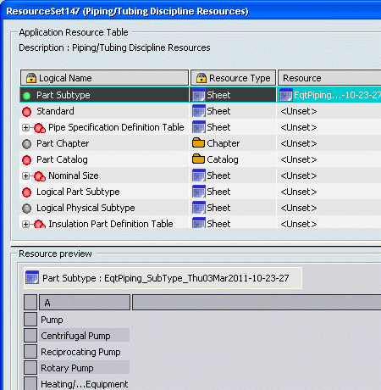Click the lock icon in Logical Name header
The height and width of the screenshot is (390, 381).
coord(31,78)
